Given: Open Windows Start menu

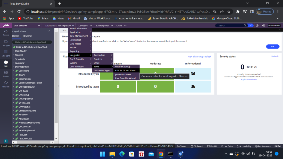Looking at the screenshot, I should (x=103, y=154).
